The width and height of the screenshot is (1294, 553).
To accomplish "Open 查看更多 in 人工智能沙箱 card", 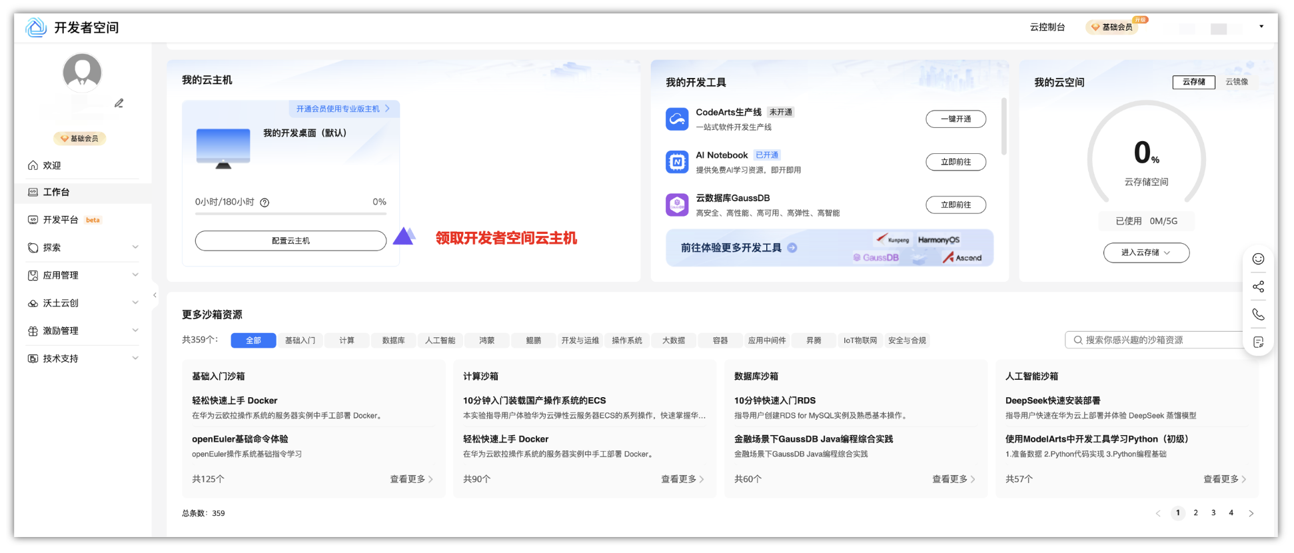I will click(x=1225, y=479).
